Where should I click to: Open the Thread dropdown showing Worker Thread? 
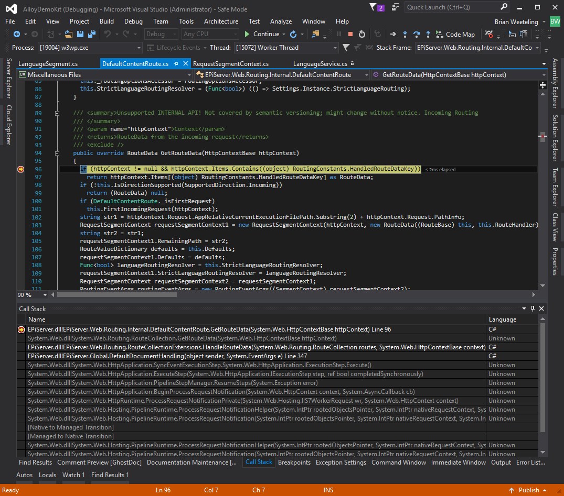tap(286, 48)
